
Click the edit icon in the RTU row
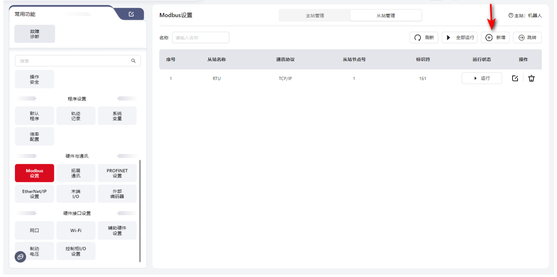coord(515,78)
